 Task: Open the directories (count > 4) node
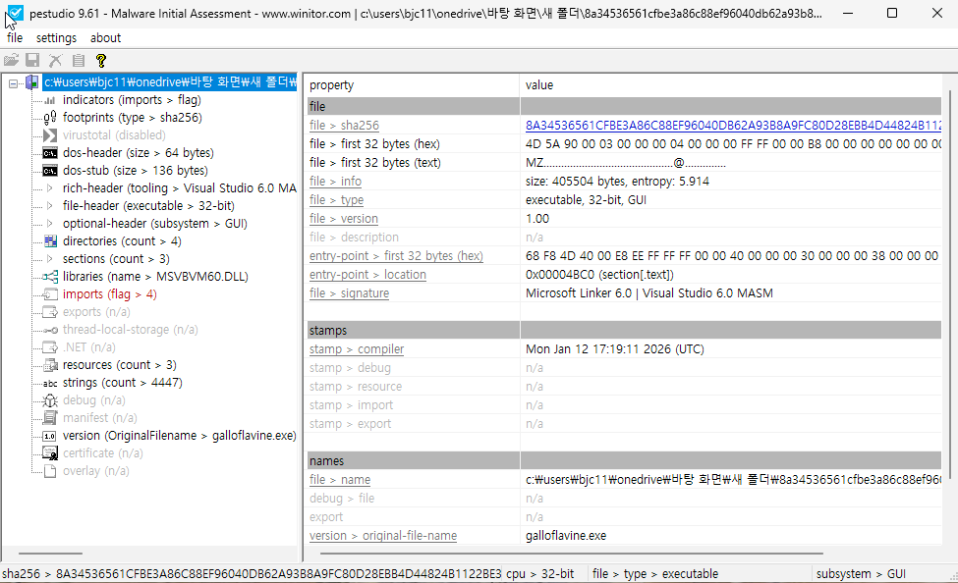point(122,241)
